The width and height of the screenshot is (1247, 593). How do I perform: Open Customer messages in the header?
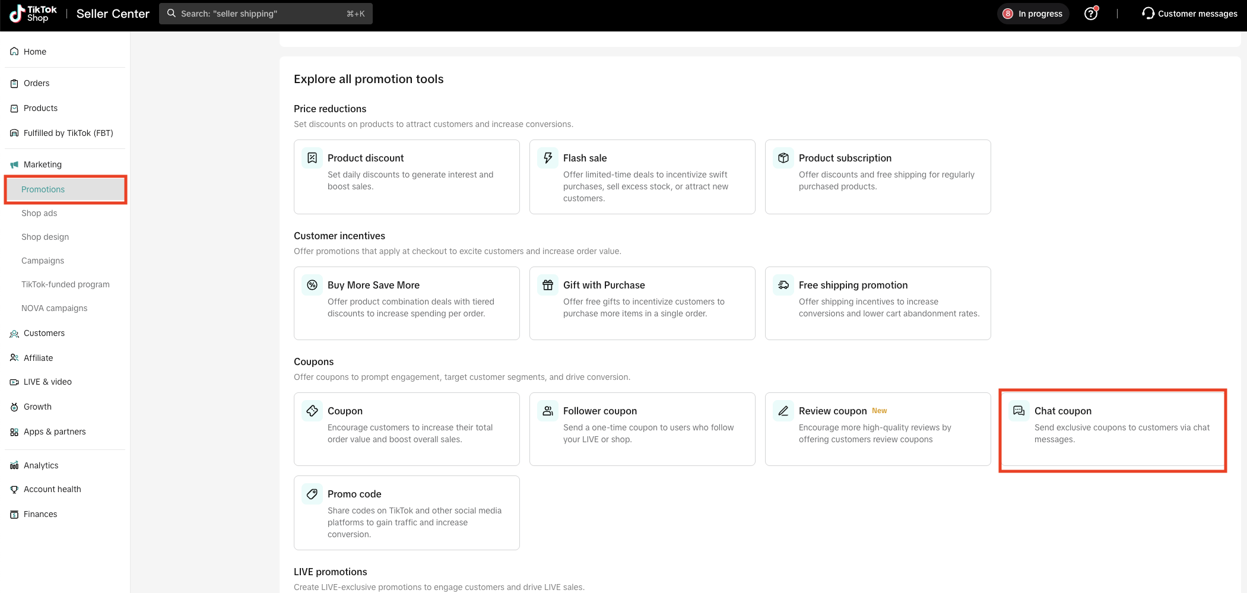tap(1189, 14)
